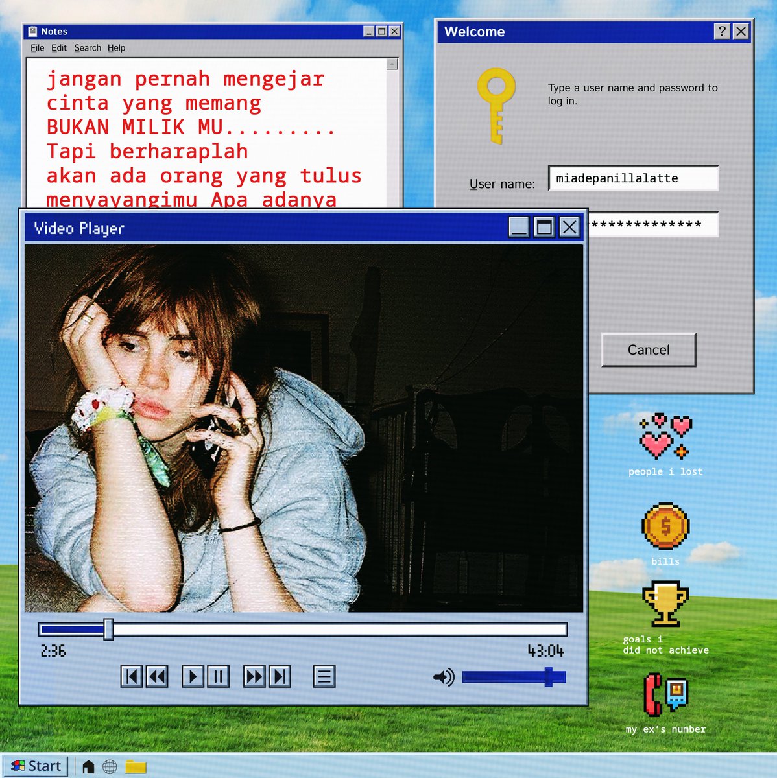This screenshot has height=778, width=777.
Task: Click Cancel in the Welcome dialog
Action: 649,350
